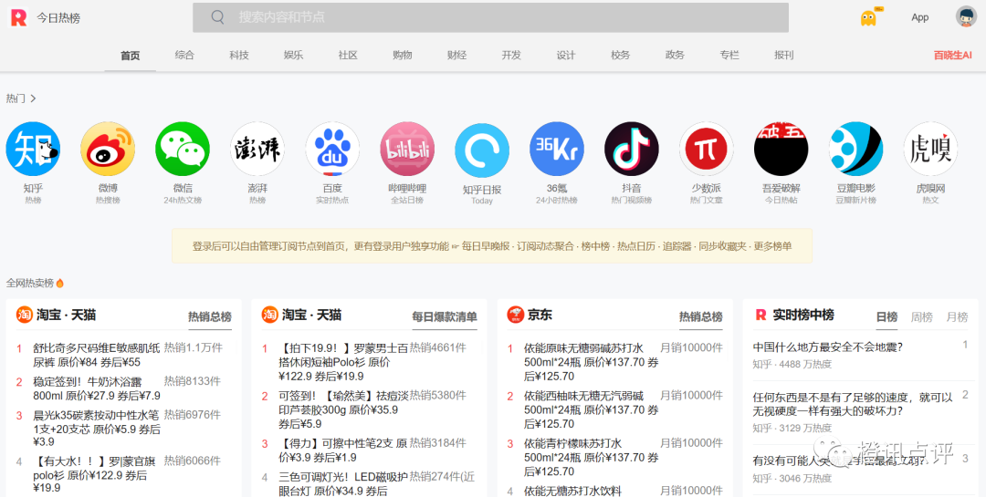Viewport: 986px width, 497px height.
Task: Switch to the 财经 tab
Action: pyautogui.click(x=456, y=56)
